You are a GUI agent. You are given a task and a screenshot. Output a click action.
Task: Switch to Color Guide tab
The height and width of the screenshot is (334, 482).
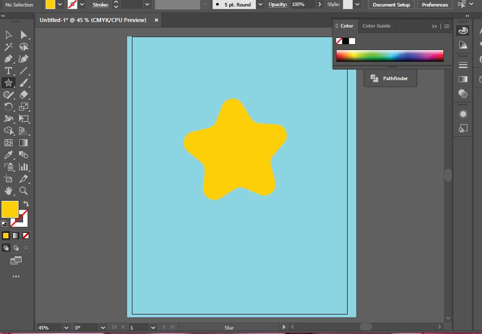click(x=376, y=26)
